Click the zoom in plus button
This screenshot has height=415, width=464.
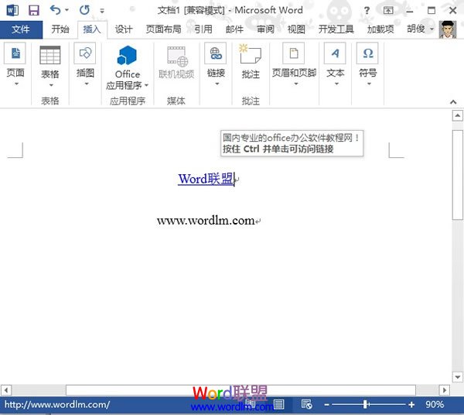pyautogui.click(x=411, y=404)
